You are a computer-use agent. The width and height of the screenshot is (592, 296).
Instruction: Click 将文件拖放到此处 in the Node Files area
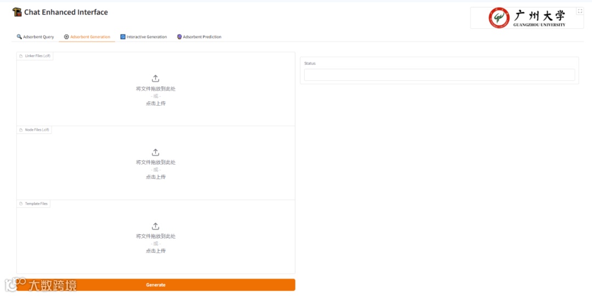click(156, 162)
